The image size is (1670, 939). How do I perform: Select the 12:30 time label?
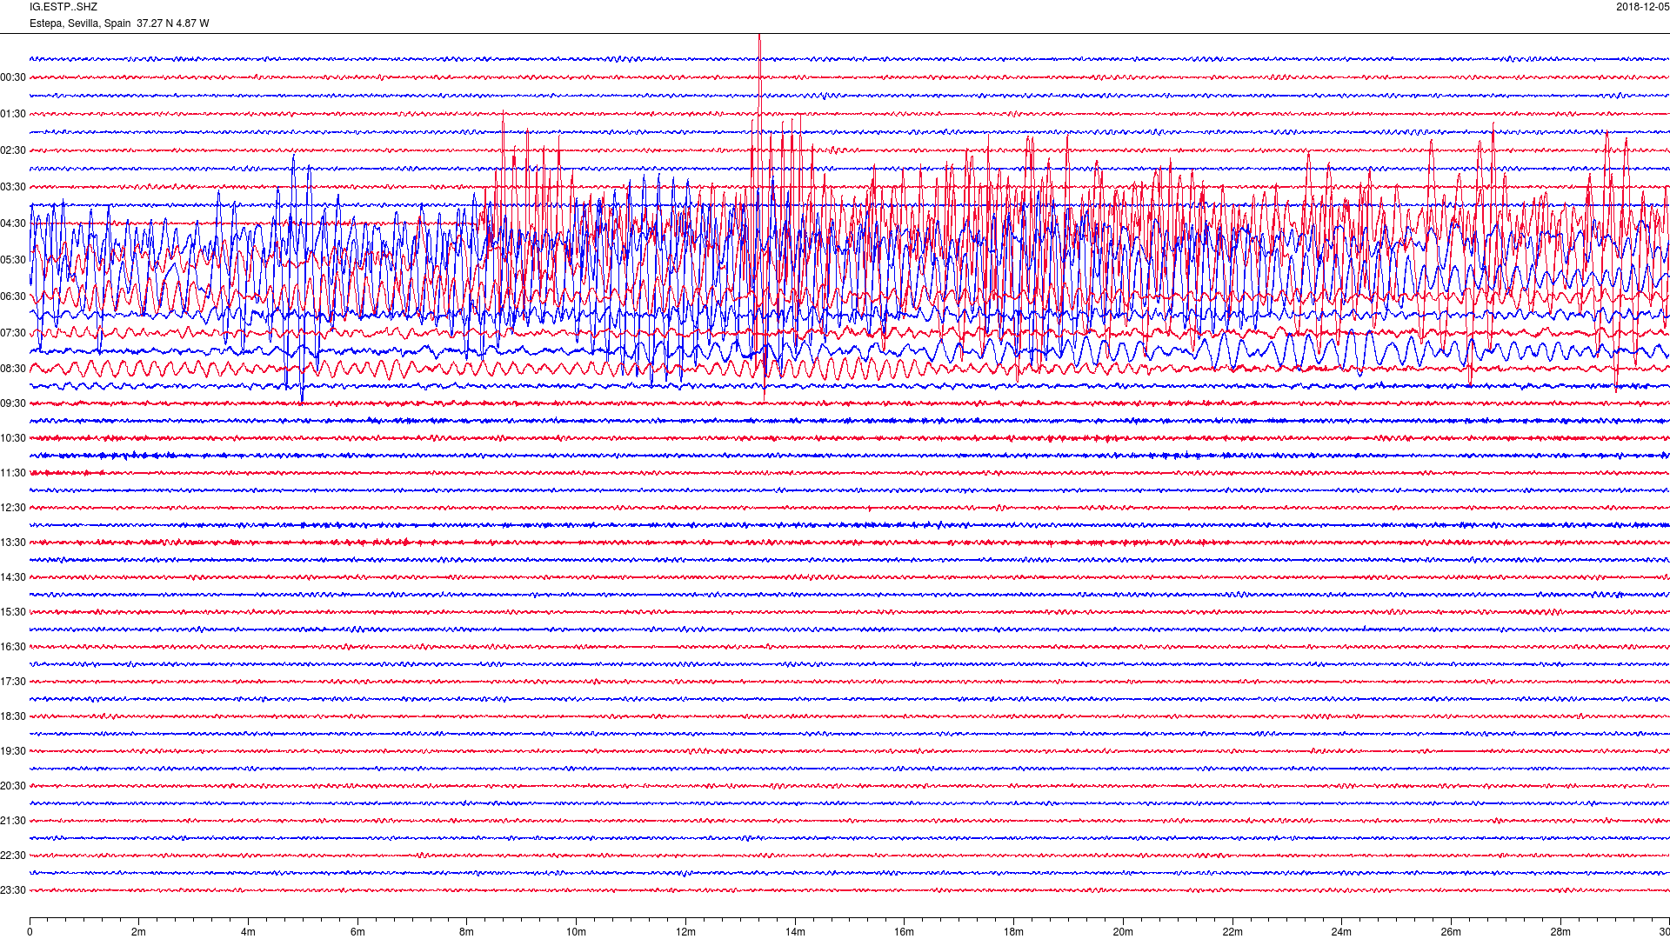coord(13,508)
